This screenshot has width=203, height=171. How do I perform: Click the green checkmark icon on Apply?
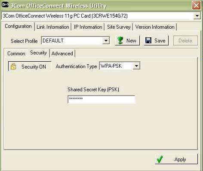tap(160, 159)
